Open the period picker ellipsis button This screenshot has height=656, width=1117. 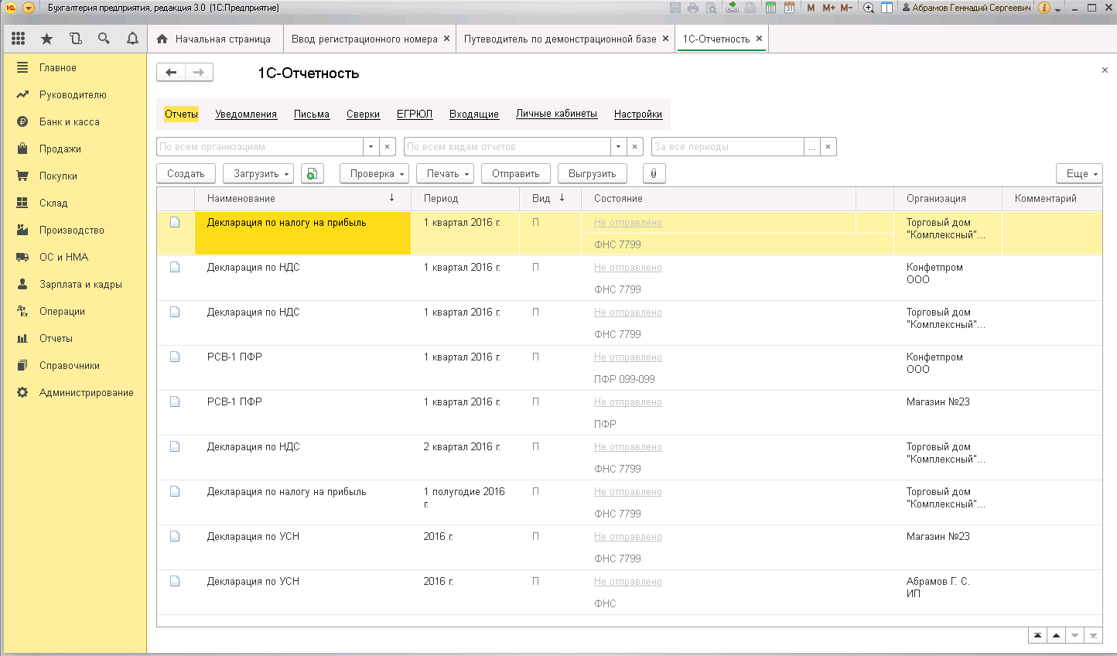point(812,147)
